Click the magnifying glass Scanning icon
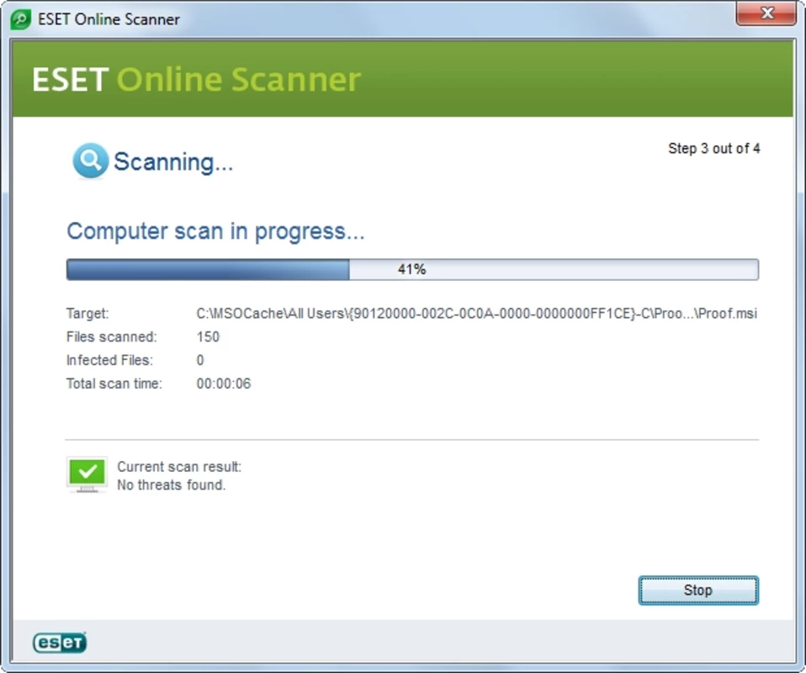Image resolution: width=806 pixels, height=673 pixels. coord(90,161)
